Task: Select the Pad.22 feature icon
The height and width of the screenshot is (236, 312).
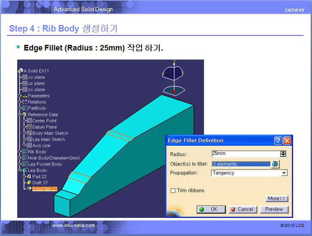Action: [29, 177]
